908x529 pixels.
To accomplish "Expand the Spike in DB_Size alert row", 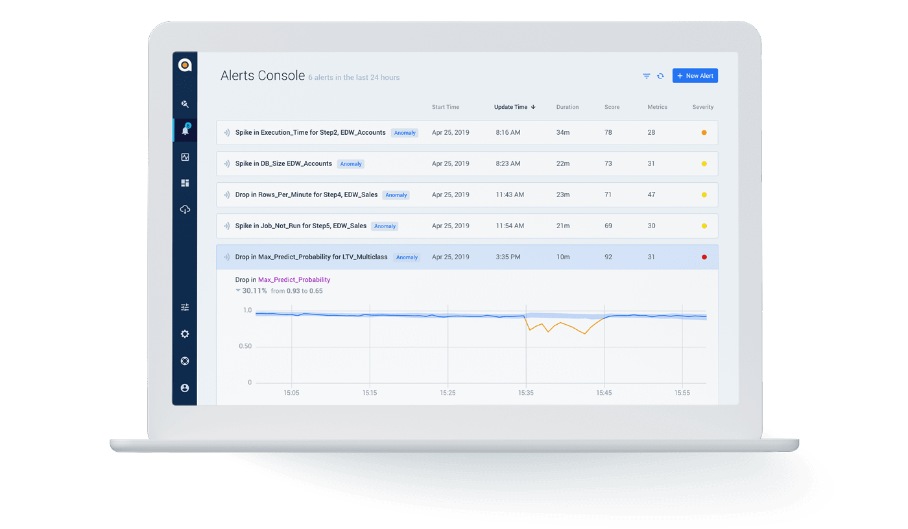I will (467, 163).
